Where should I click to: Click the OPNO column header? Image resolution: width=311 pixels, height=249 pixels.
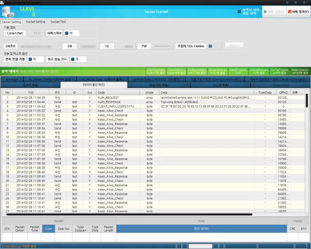tap(283, 92)
